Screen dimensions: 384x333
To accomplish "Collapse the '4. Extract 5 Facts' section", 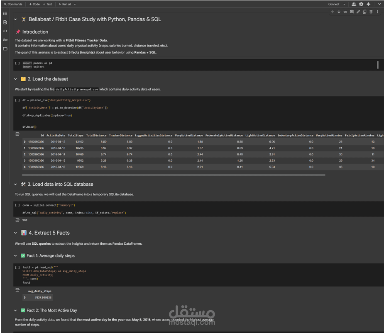I will [15, 233].
